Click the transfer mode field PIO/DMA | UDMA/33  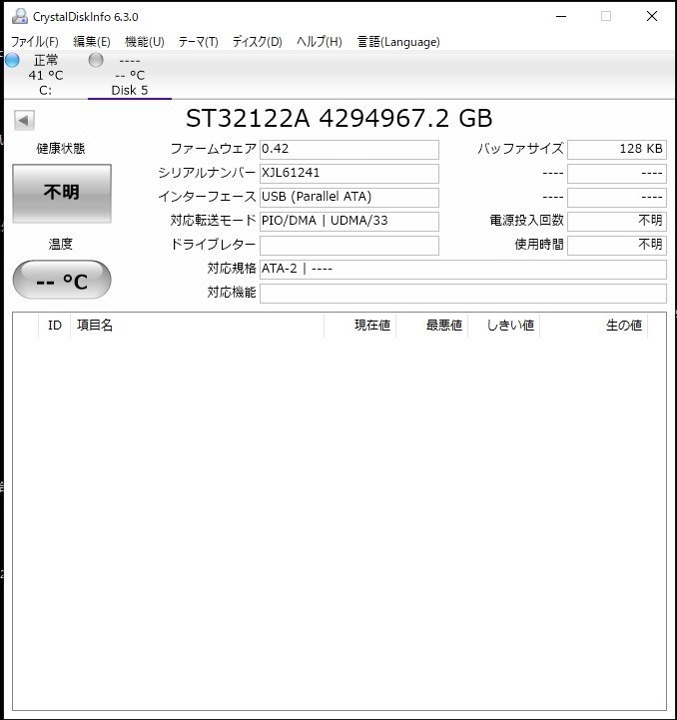pos(349,221)
